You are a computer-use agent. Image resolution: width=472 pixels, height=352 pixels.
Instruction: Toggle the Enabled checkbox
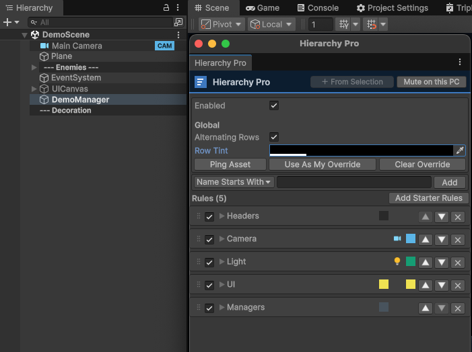pos(274,105)
